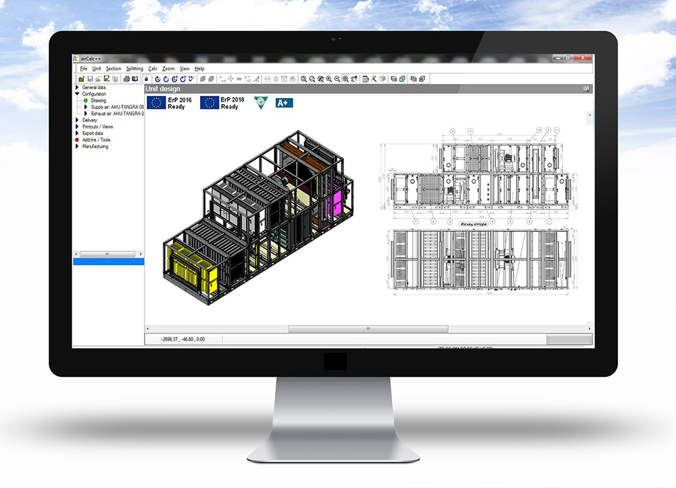The height and width of the screenshot is (488, 676).
Task: Select the green-dot Drawing tree item
Action: coord(98,101)
